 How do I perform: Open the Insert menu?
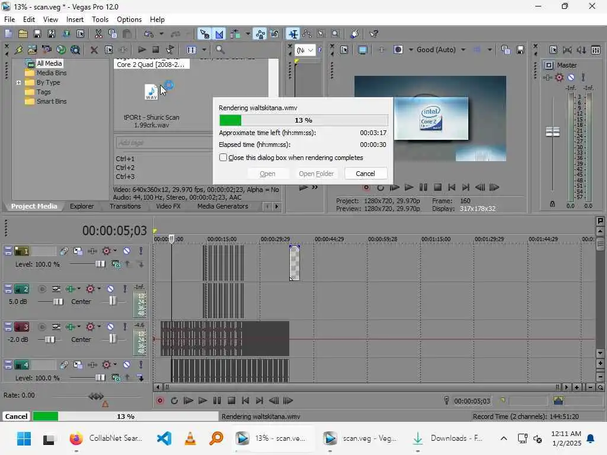pos(75,20)
